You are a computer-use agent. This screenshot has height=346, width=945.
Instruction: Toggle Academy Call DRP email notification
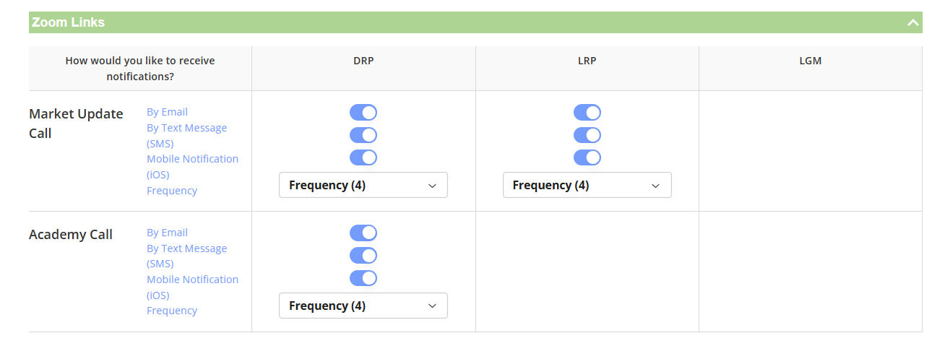tap(363, 233)
